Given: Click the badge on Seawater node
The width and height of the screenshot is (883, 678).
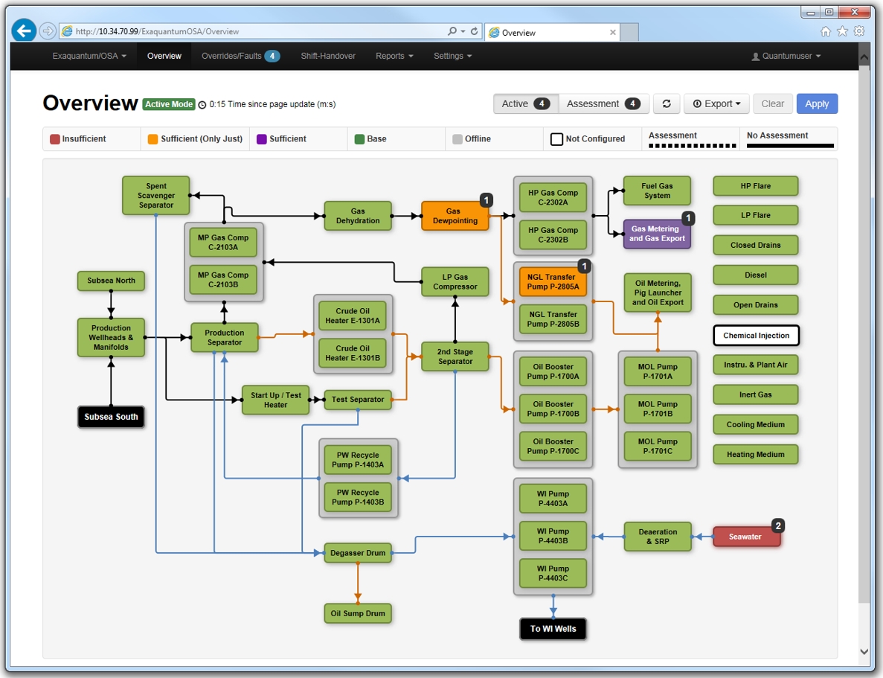Looking at the screenshot, I should tap(778, 525).
